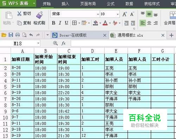
Task: Apply fill color paint bucket
Action: (x=95, y=23)
